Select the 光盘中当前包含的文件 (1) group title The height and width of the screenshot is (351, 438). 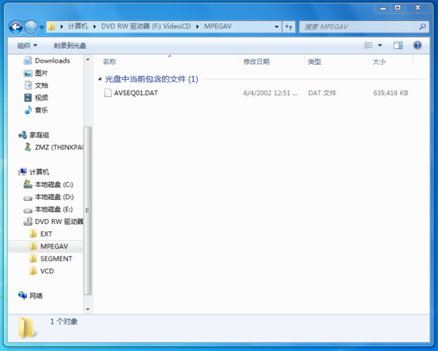pos(151,79)
